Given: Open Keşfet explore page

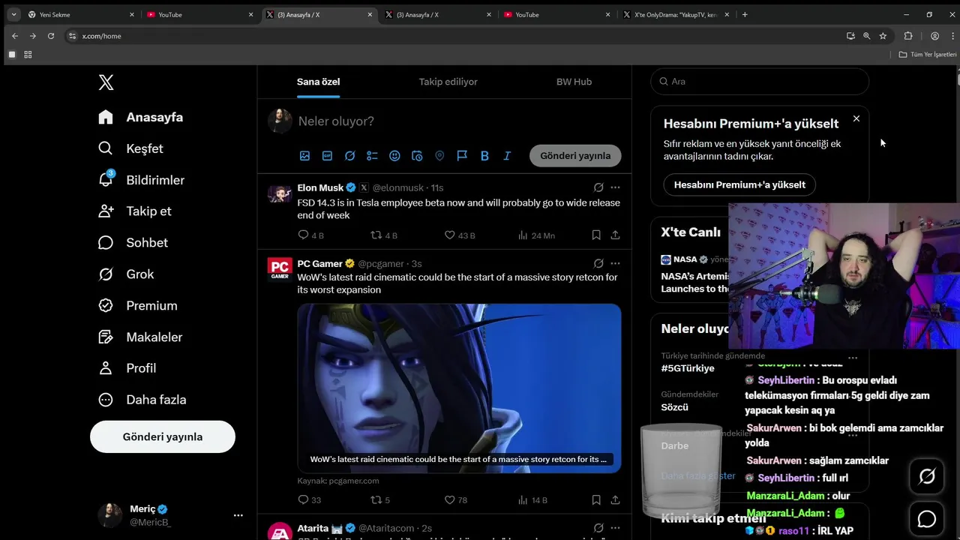Looking at the screenshot, I should [x=131, y=148].
